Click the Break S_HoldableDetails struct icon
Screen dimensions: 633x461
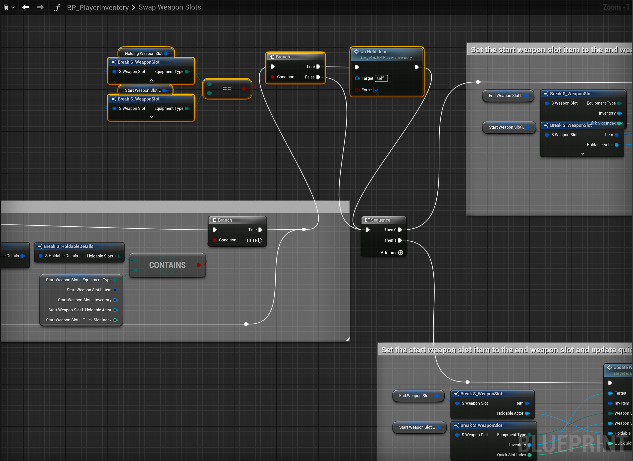pos(40,246)
